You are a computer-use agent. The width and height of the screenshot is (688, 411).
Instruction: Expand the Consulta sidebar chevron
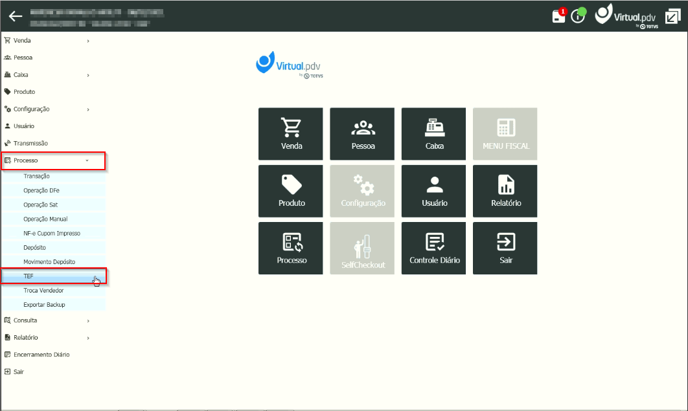pyautogui.click(x=88, y=321)
